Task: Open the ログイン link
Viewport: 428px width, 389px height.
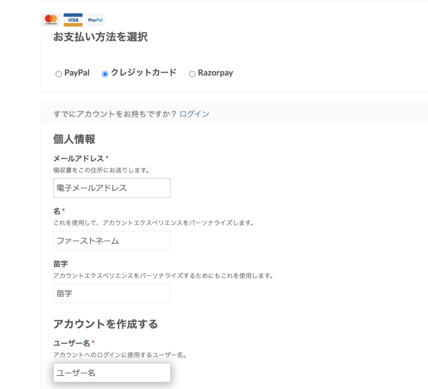Action: click(x=194, y=114)
